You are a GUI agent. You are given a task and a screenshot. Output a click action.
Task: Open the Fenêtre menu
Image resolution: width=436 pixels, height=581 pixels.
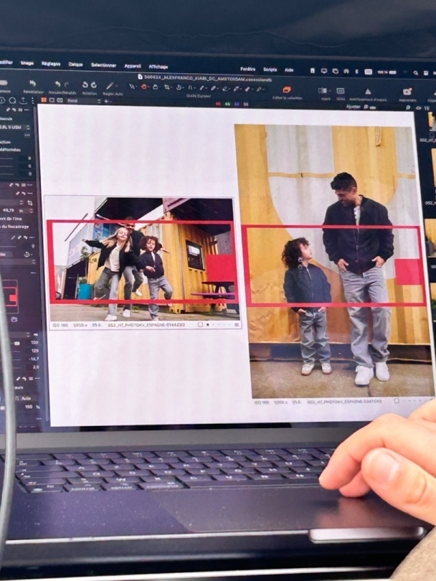tap(247, 69)
